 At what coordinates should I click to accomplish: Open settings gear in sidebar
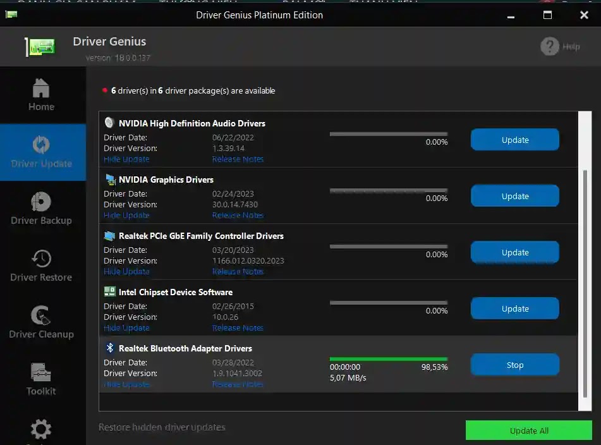41,429
